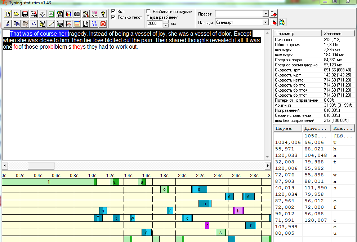357x242 pixels.
Task: Click the notepad edit icon beside Пальцы
Action: click(282, 22)
